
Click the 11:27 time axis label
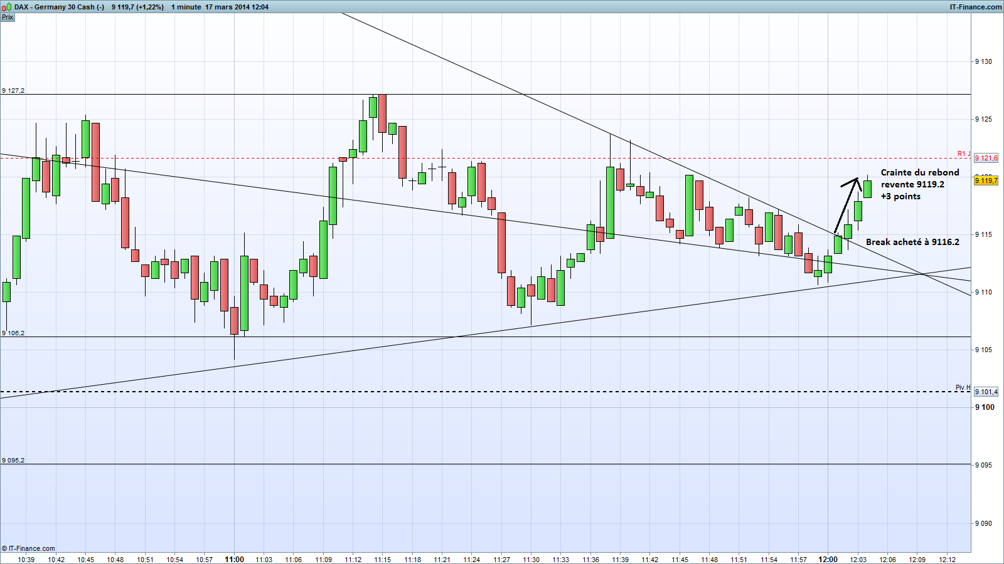click(501, 560)
